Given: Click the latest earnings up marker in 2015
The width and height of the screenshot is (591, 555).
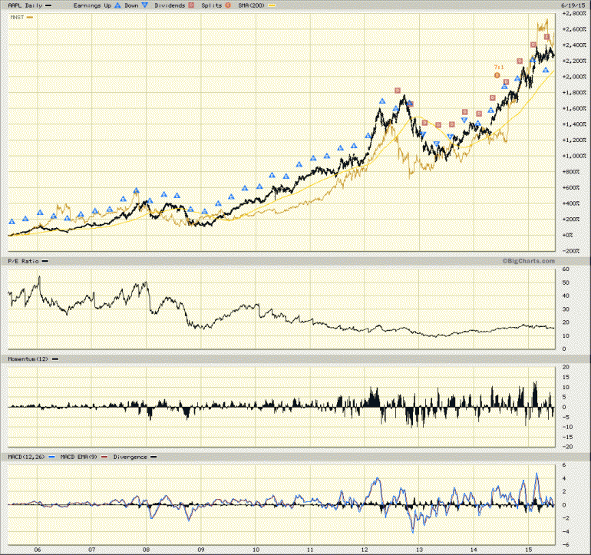Looking at the screenshot, I should click(546, 70).
